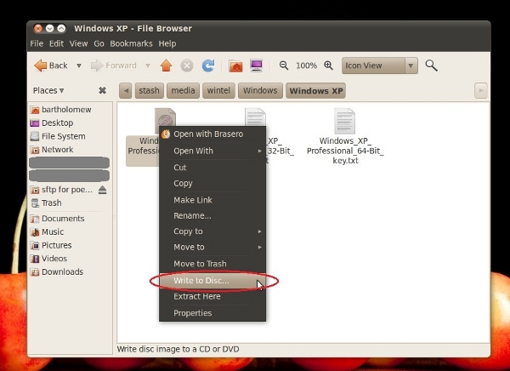The width and height of the screenshot is (510, 371).
Task: Open the Go menu
Action: pyautogui.click(x=99, y=43)
